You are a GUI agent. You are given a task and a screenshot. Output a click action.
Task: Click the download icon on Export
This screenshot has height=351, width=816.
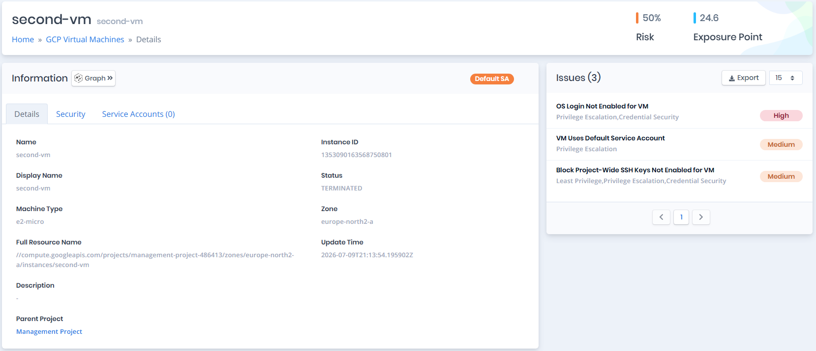pos(732,78)
